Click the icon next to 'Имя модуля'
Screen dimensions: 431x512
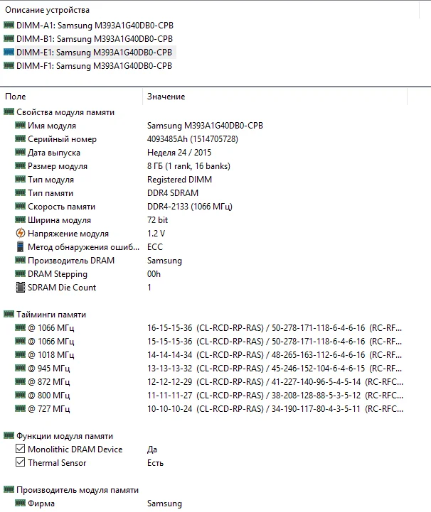[x=21, y=125]
